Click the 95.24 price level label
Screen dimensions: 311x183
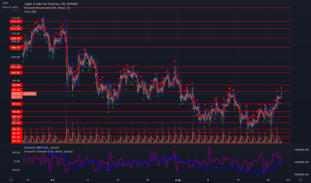point(16,90)
